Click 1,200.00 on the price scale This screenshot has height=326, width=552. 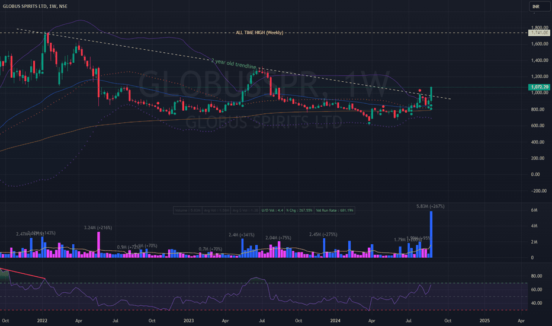point(540,76)
